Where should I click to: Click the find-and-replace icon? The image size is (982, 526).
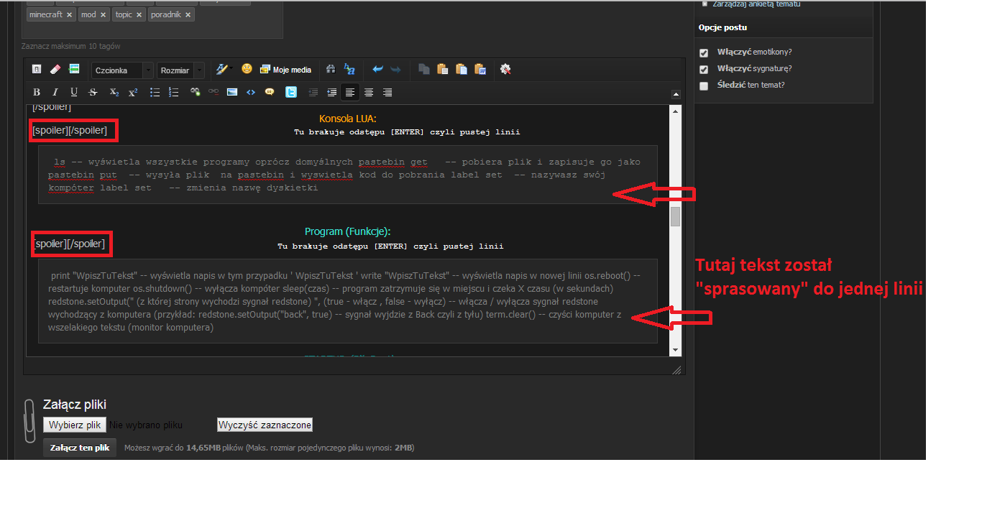349,70
